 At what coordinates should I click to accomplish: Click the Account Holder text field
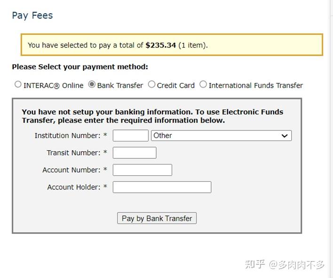(162, 187)
